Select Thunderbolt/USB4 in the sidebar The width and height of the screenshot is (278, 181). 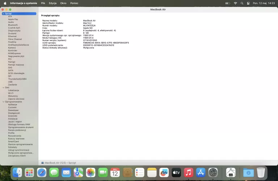pyautogui.click(x=17, y=79)
